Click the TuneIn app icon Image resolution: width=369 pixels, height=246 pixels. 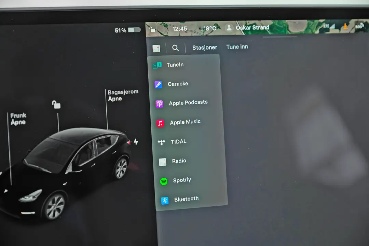(x=157, y=65)
